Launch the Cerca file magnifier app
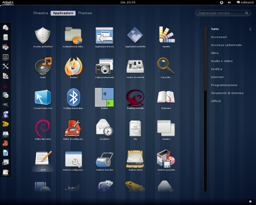 pyautogui.click(x=166, y=66)
